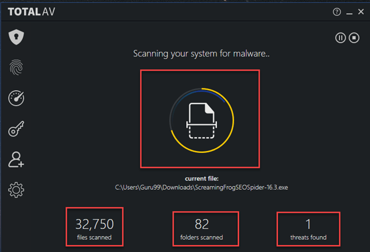Open the add user account icon

16,160
